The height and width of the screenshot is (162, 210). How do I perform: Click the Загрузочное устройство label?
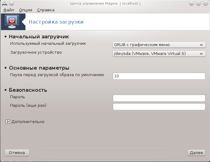pyautogui.click(x=36, y=52)
